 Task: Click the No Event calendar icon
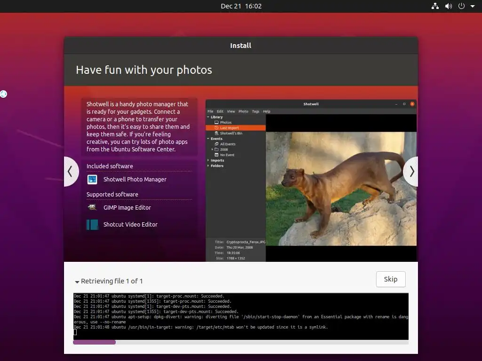[x=217, y=155]
